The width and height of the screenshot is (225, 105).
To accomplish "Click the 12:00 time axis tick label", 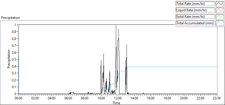I will point(118,99).
